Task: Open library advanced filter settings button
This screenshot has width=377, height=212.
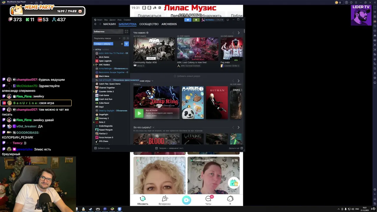Action: 126,44
